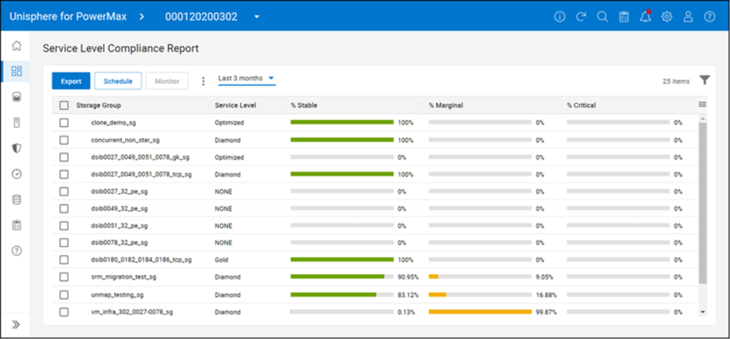This screenshot has width=730, height=339.
Task: Click the Monitor button
Action: pos(167,81)
